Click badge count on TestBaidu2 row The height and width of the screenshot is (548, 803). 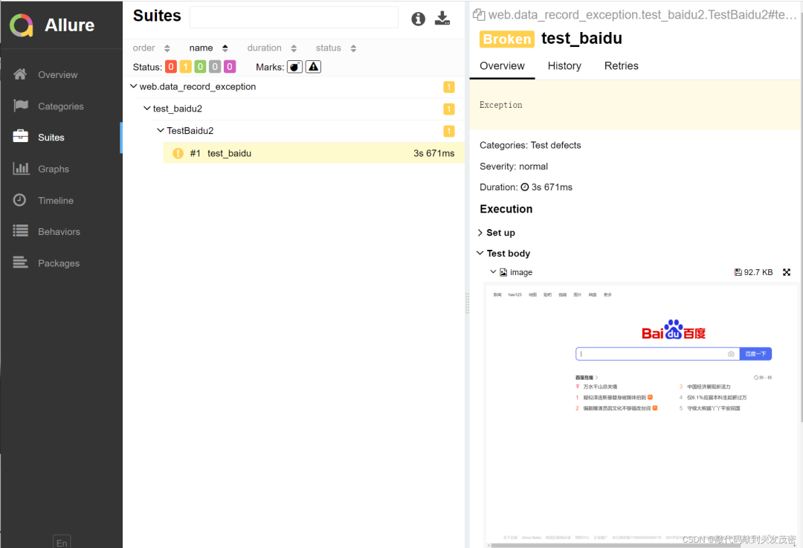point(448,131)
